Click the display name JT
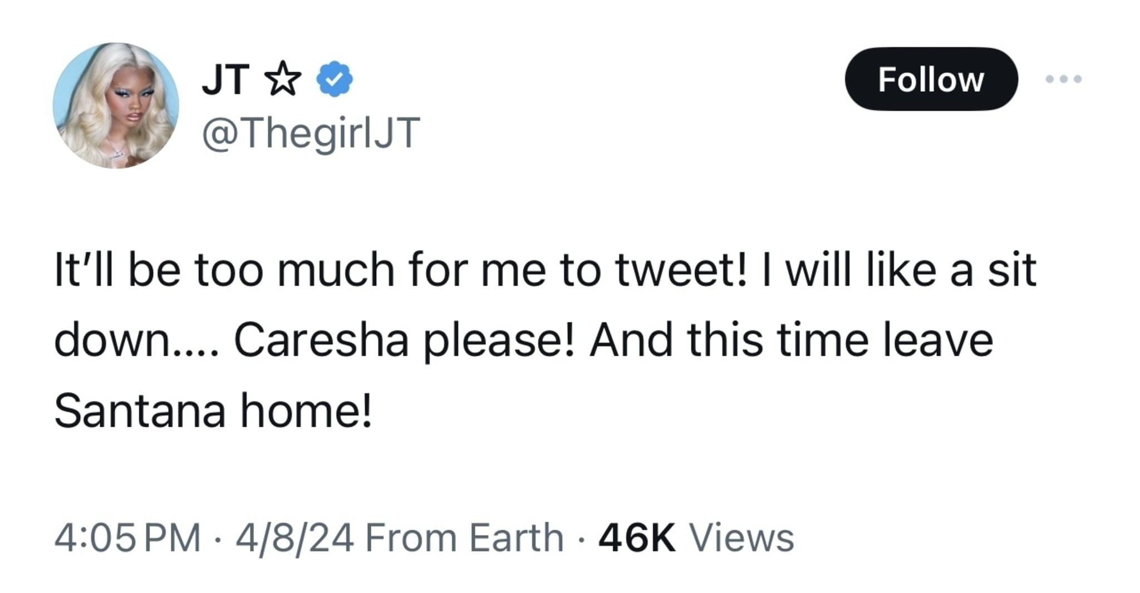 tap(225, 78)
